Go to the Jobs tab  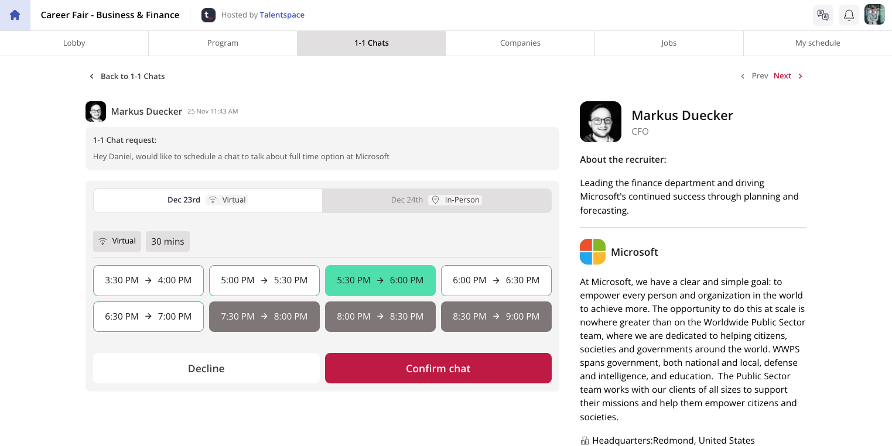(669, 43)
